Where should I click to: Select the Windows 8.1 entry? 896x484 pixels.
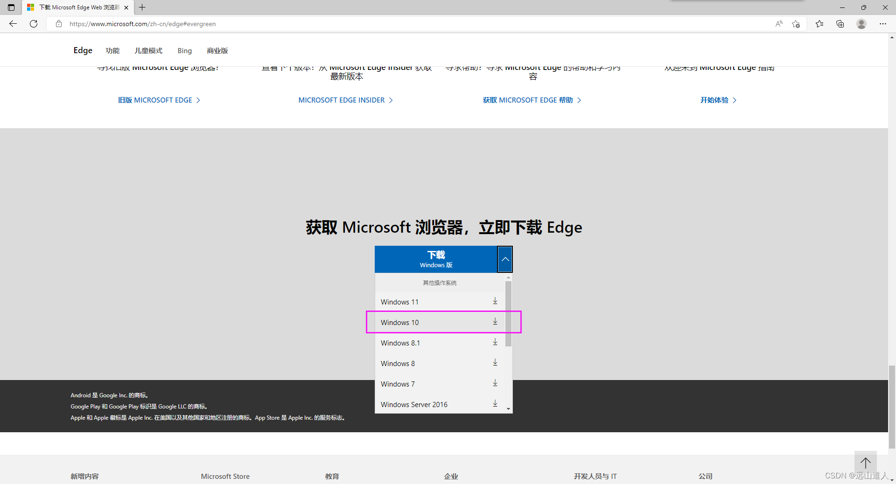(440, 343)
